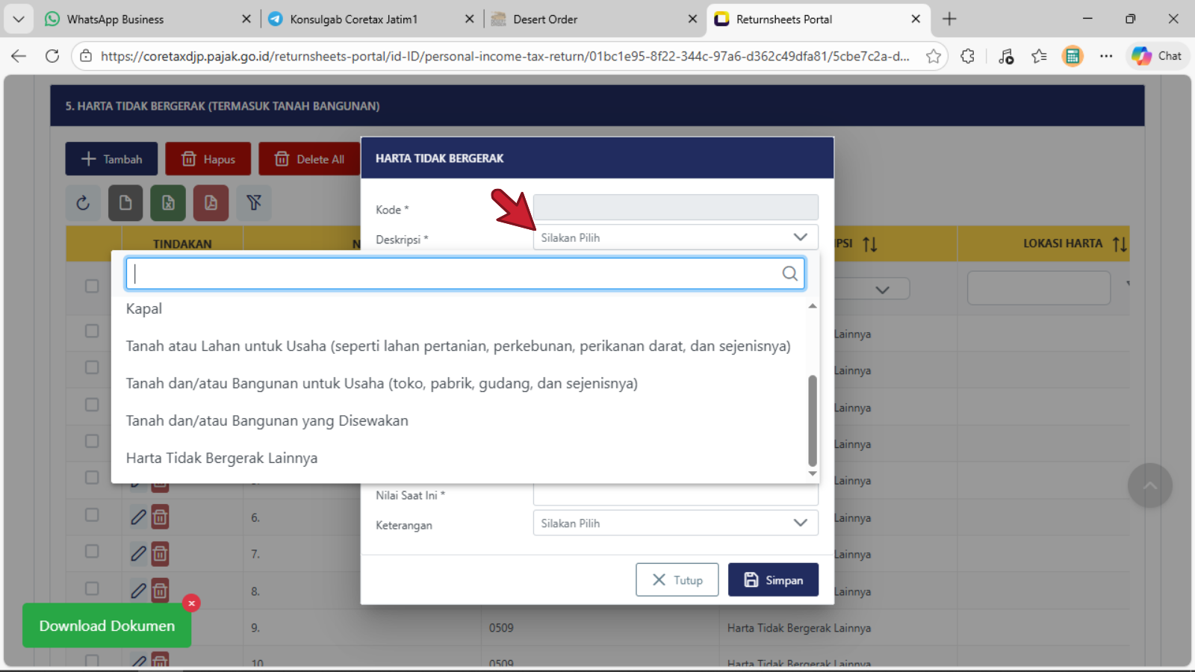Screen dimensions: 1195x672
Task: Click the dropdown list vertical scrollbar
Action: pos(813,420)
